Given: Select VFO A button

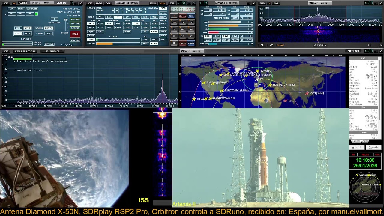Looking at the screenshot, I should click(x=91, y=24).
